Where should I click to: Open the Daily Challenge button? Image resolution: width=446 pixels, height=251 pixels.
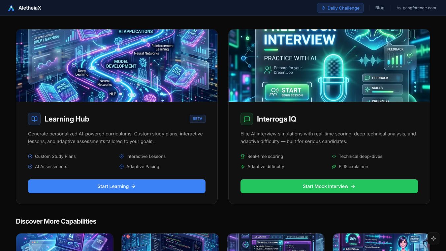(x=340, y=8)
